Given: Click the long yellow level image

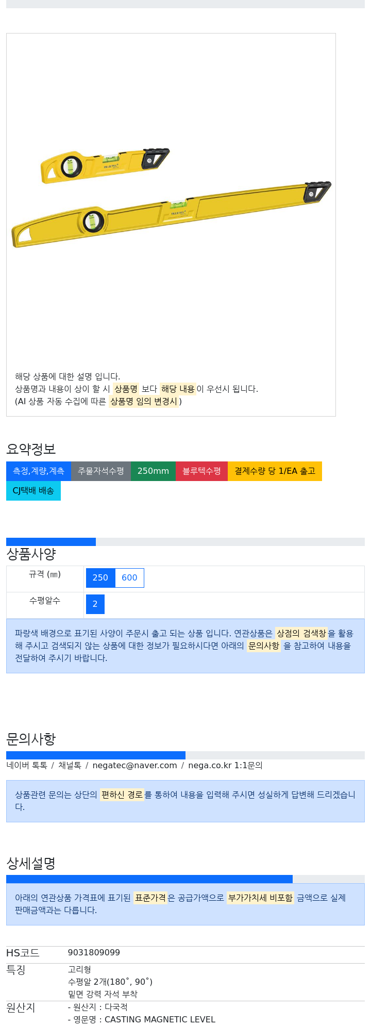Looking at the screenshot, I should tap(171, 214).
